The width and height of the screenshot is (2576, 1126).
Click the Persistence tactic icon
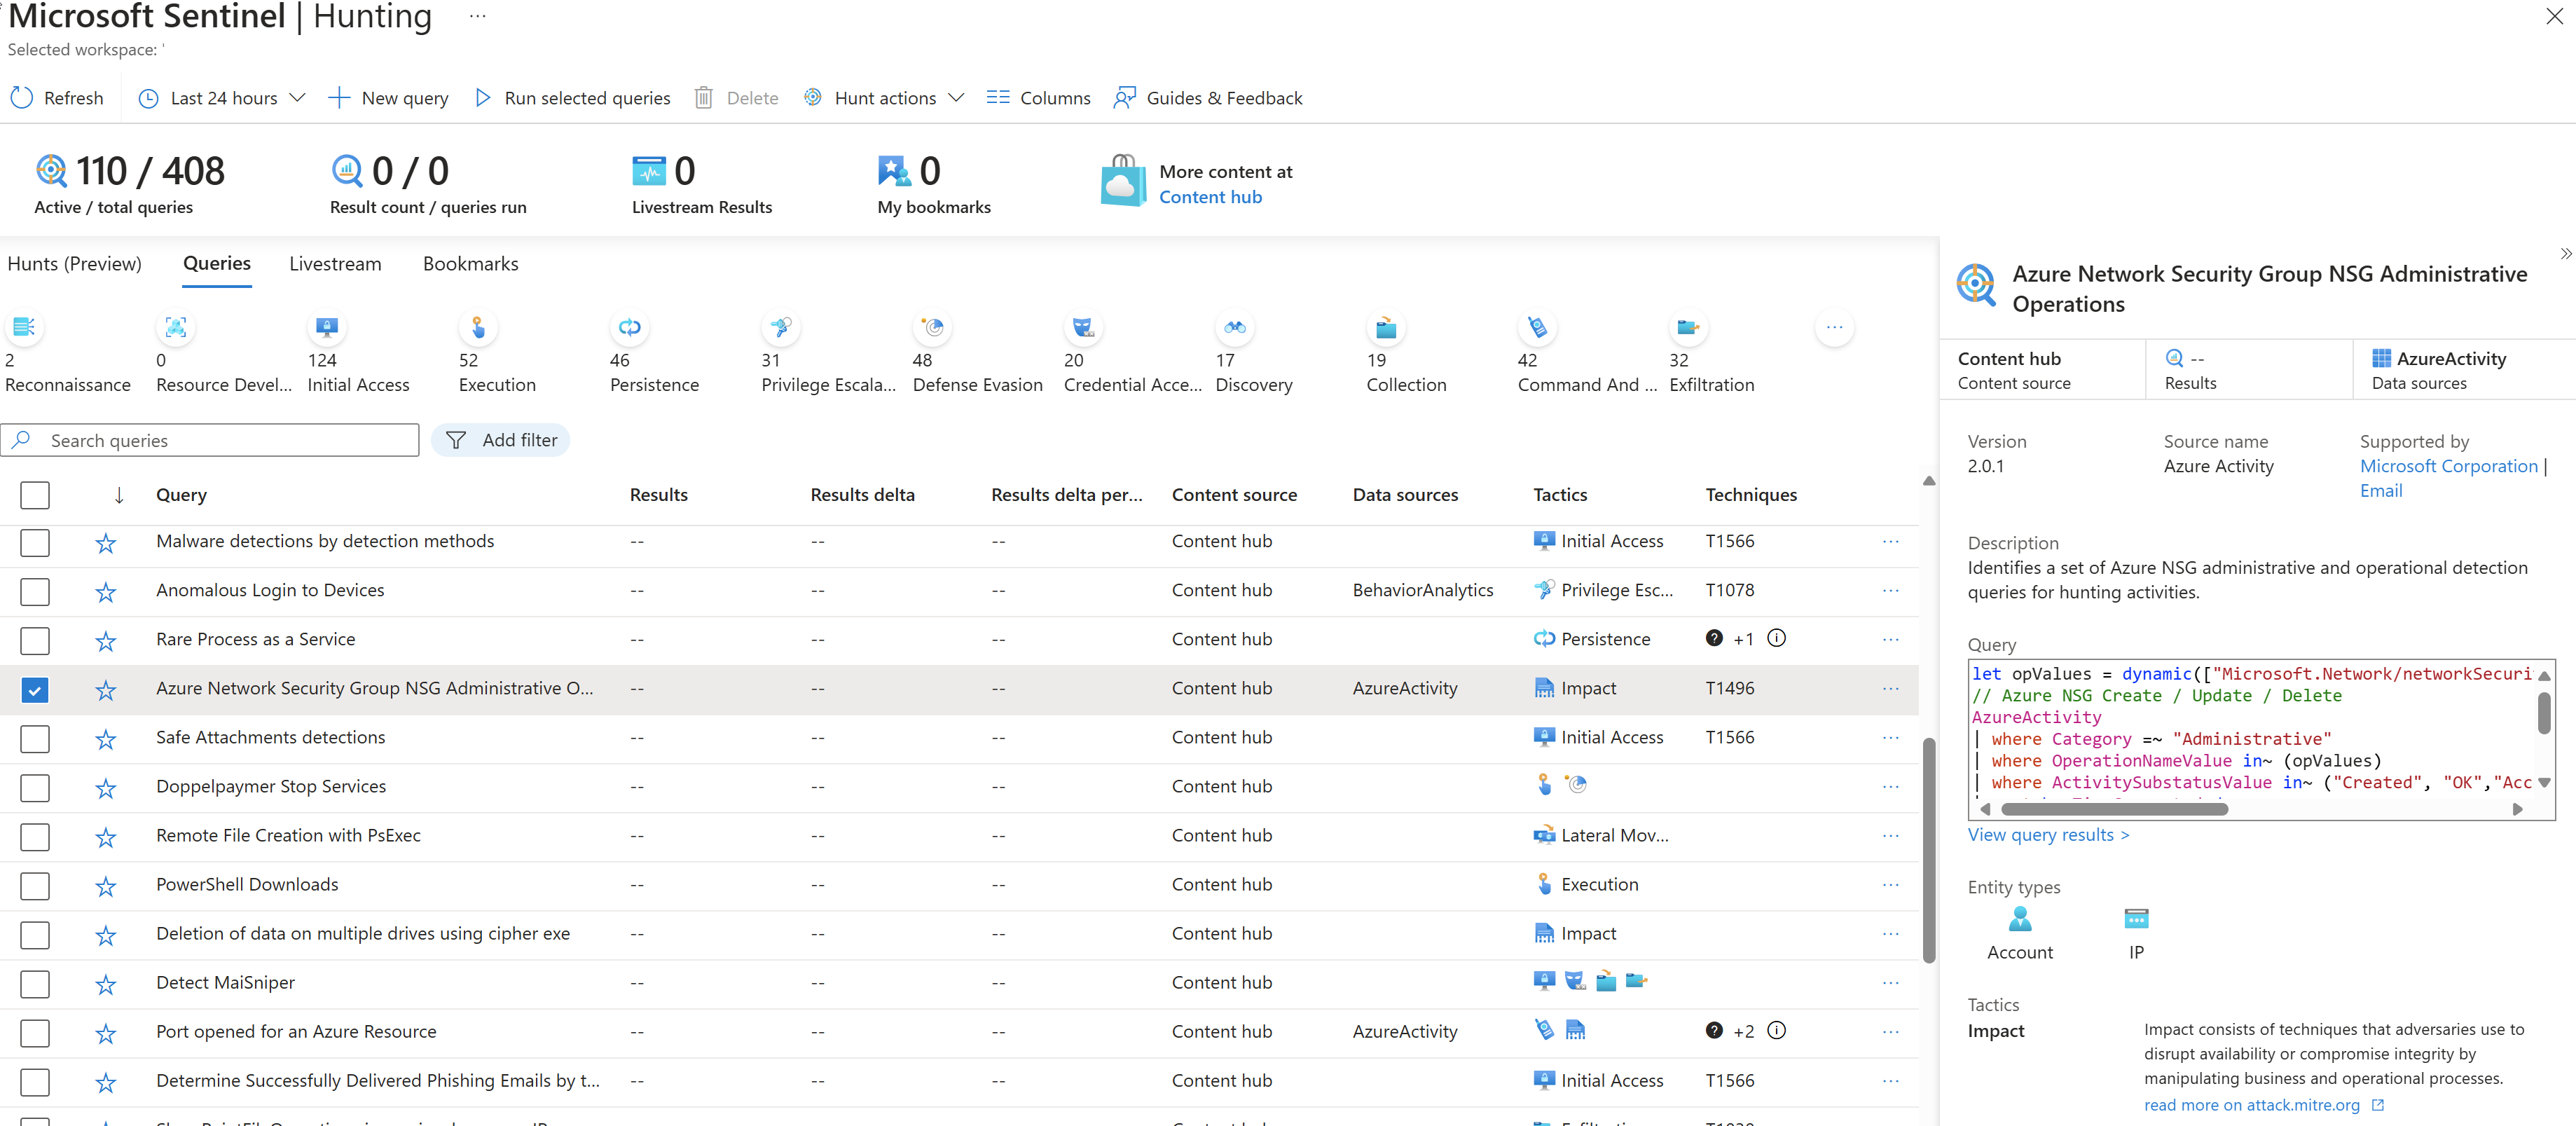tap(629, 327)
